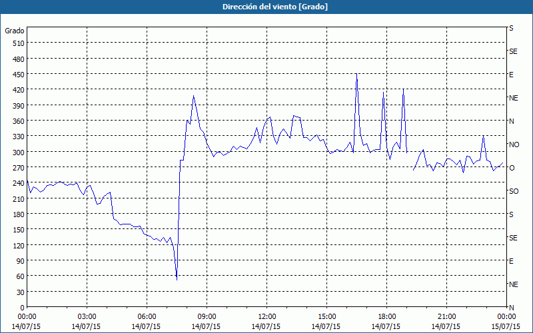
Task: Select the 60 degree axis label
Action: pyautogui.click(x=21, y=276)
